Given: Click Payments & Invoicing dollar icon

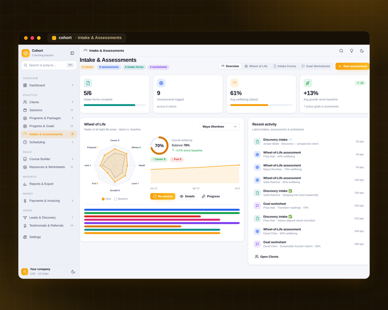Looking at the screenshot, I should [x=25, y=201].
